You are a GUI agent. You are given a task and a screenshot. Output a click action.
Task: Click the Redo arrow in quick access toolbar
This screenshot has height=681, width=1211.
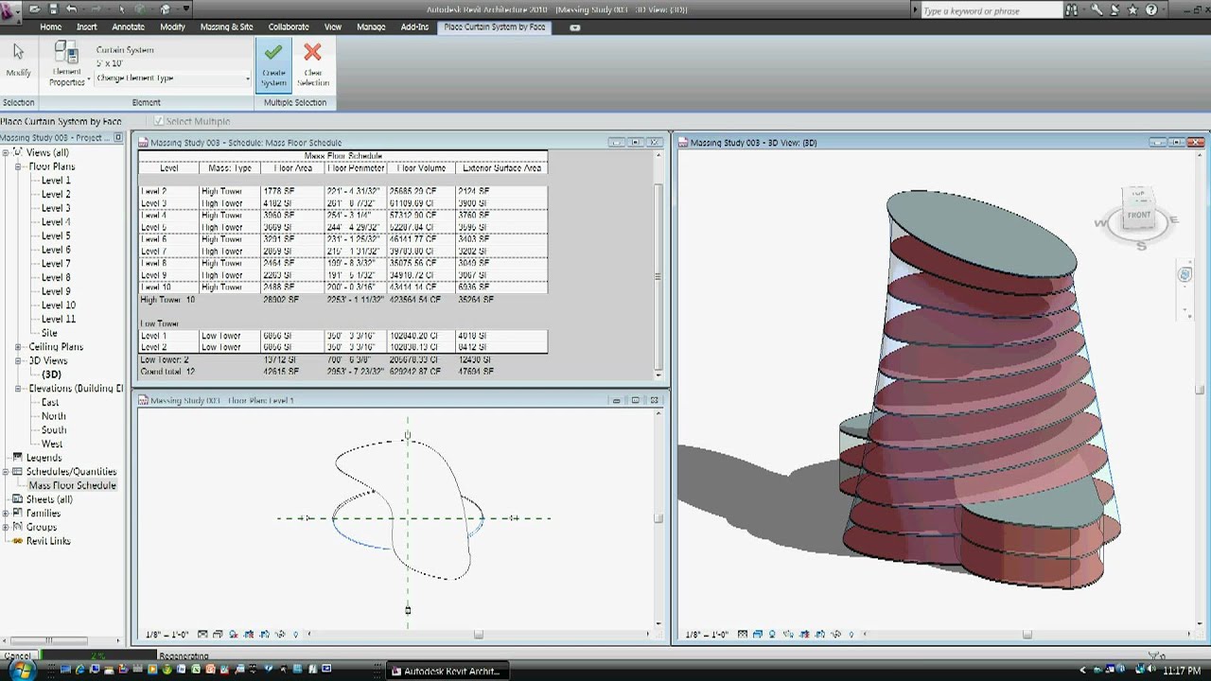point(96,9)
